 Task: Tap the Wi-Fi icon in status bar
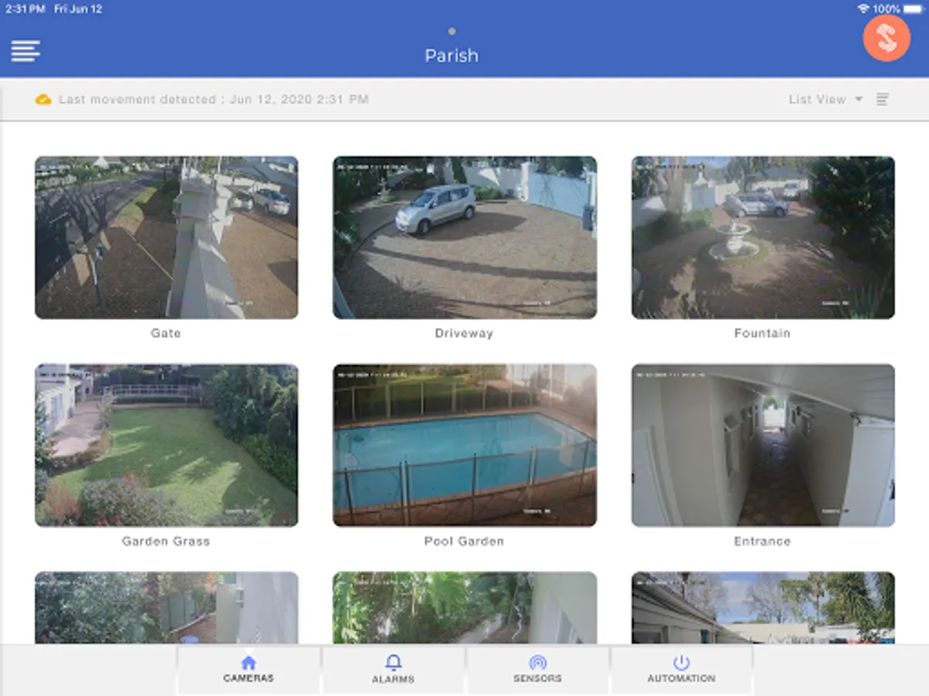(x=864, y=9)
